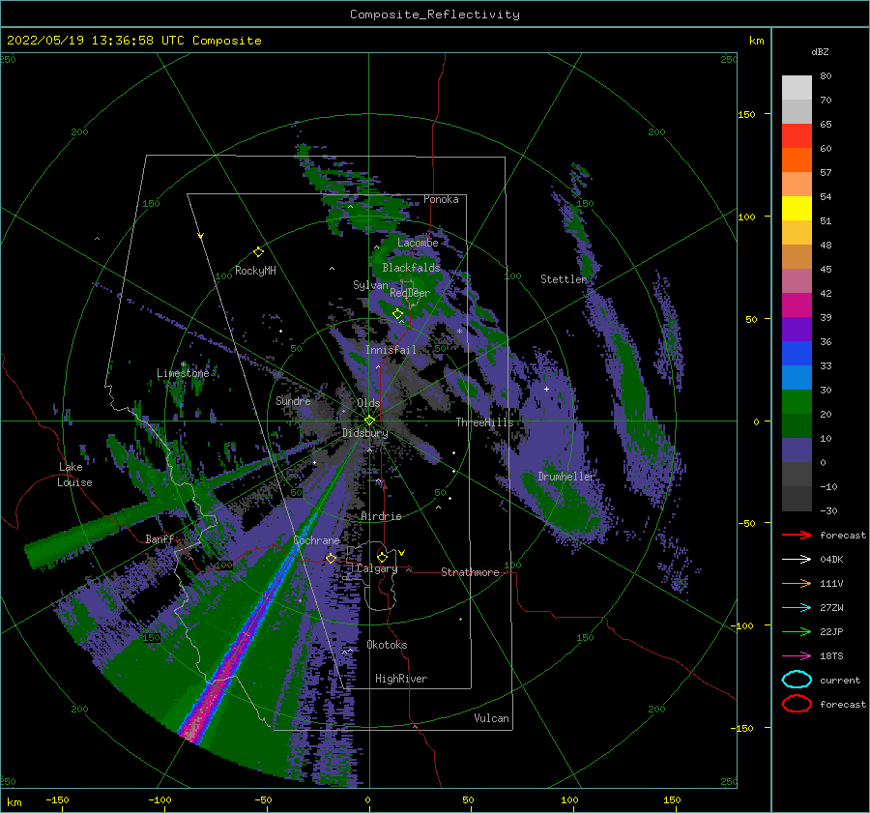
Task: Select the Limestone label
Action: (x=183, y=373)
